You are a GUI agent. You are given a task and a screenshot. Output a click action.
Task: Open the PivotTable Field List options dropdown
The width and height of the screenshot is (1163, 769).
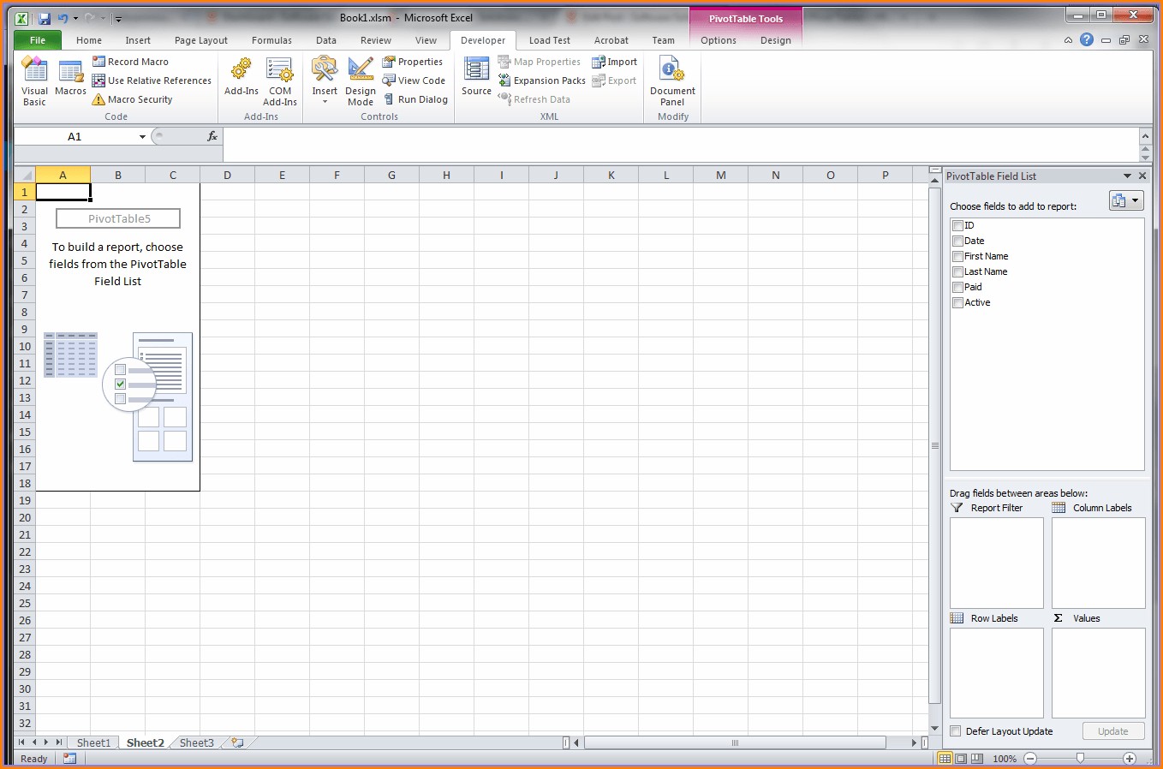point(1126,200)
